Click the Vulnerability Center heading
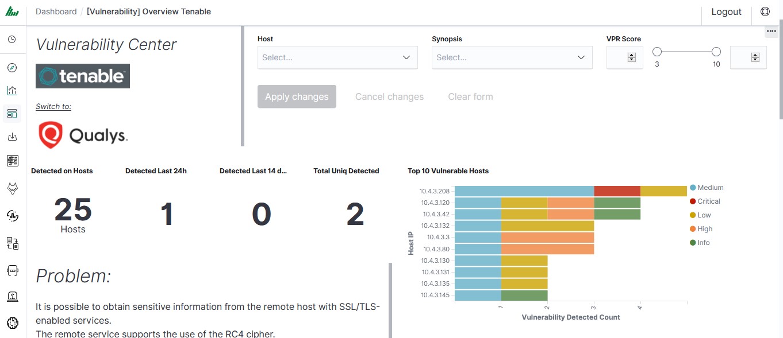This screenshot has width=783, height=338. [x=106, y=45]
